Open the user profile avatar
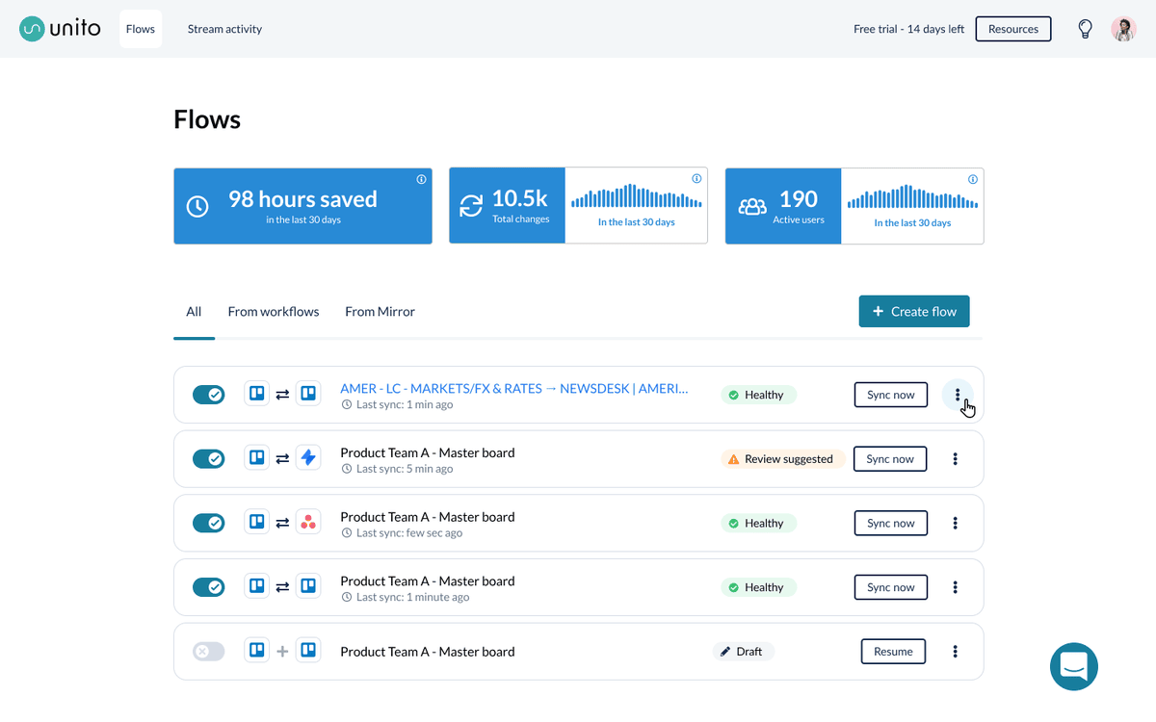 [x=1123, y=29]
